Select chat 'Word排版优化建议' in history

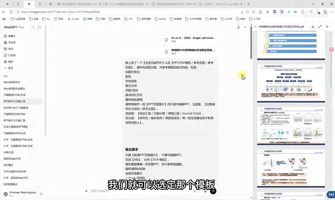[14, 88]
